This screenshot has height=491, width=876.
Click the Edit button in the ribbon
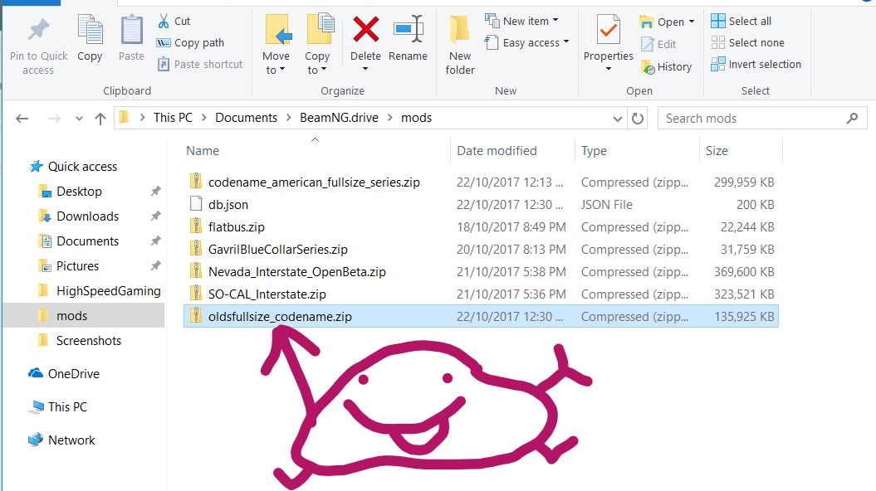[x=658, y=44]
